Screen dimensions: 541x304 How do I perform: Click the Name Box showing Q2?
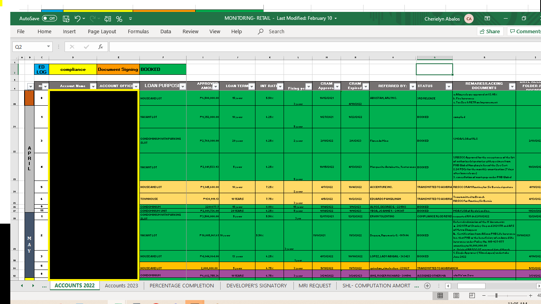[x=30, y=47]
